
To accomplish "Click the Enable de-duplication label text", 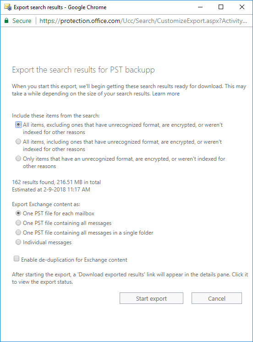I will [74, 260].
